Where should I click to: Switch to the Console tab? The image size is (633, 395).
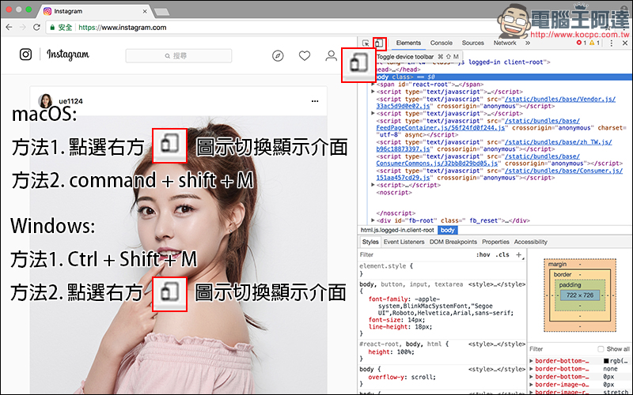click(x=442, y=43)
